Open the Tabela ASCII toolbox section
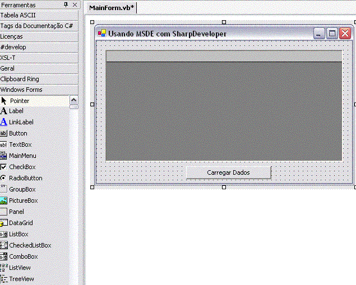This screenshot has width=356, height=285. click(x=39, y=15)
